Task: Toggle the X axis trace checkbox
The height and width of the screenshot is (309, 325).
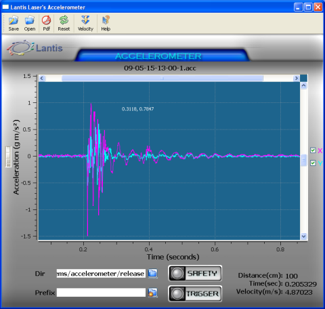Action: (313, 150)
